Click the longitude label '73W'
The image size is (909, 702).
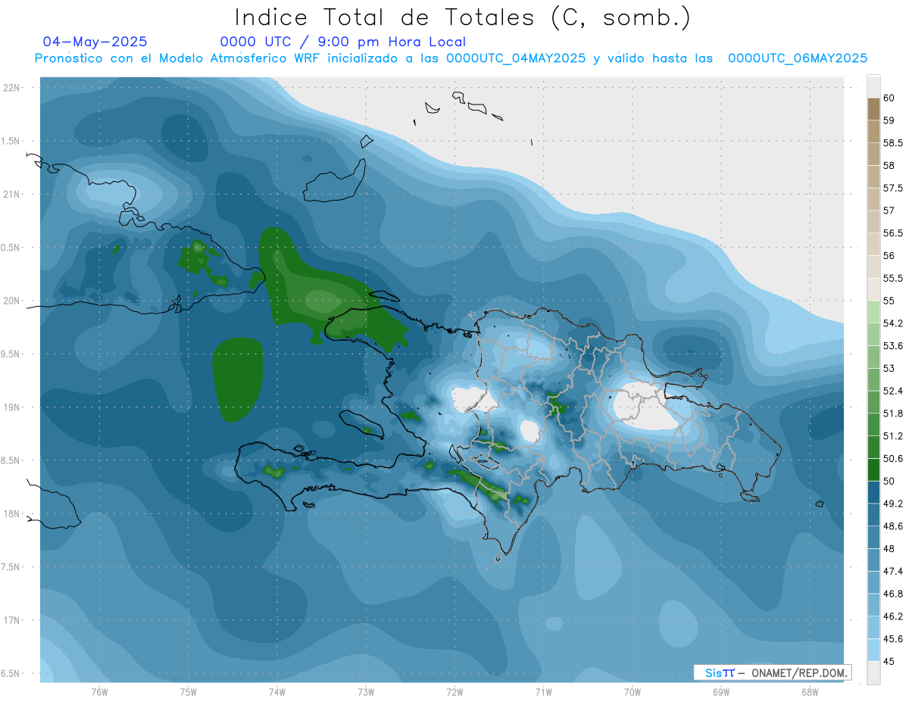(366, 691)
